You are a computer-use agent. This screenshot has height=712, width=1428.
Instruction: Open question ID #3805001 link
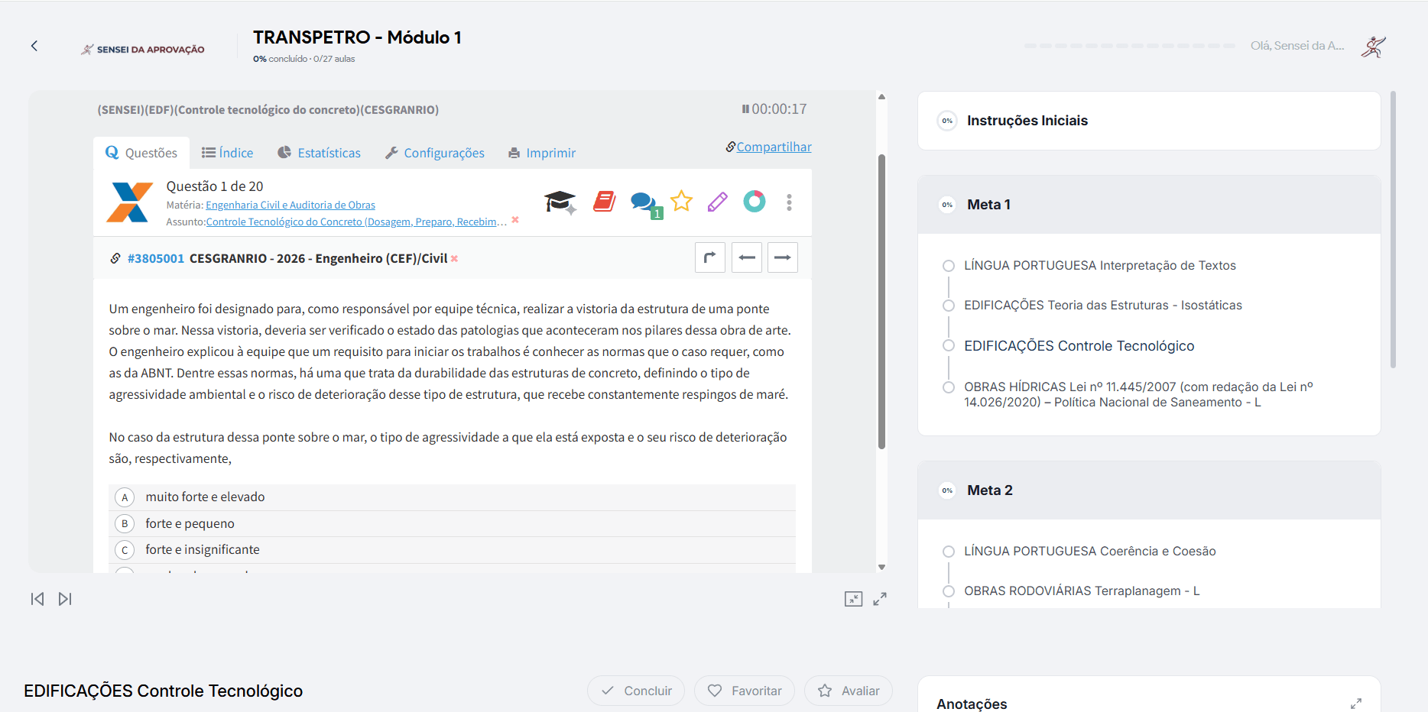point(156,258)
